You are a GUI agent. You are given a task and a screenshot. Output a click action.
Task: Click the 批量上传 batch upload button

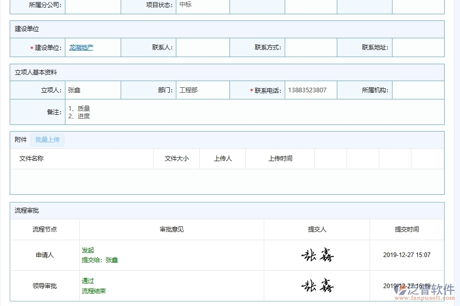[x=48, y=139]
